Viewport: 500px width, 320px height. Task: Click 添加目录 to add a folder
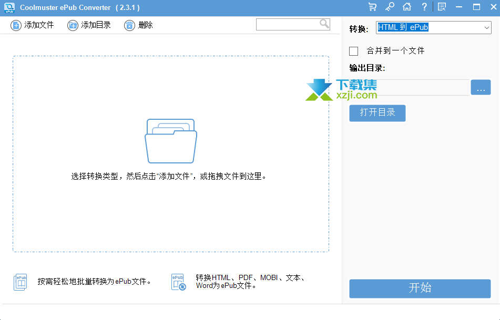click(x=89, y=25)
